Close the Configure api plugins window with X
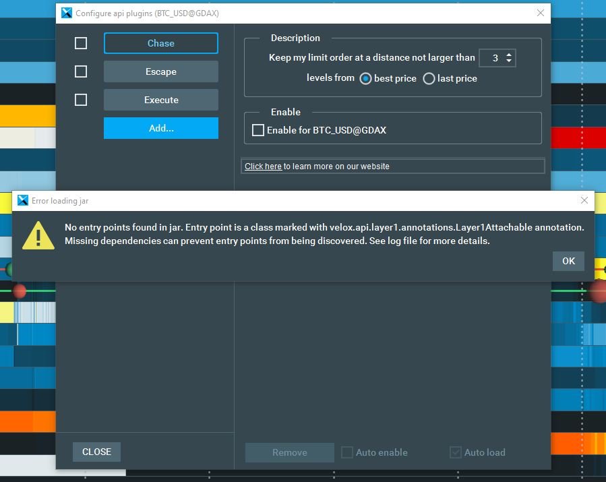Image resolution: width=606 pixels, height=482 pixels. (540, 13)
